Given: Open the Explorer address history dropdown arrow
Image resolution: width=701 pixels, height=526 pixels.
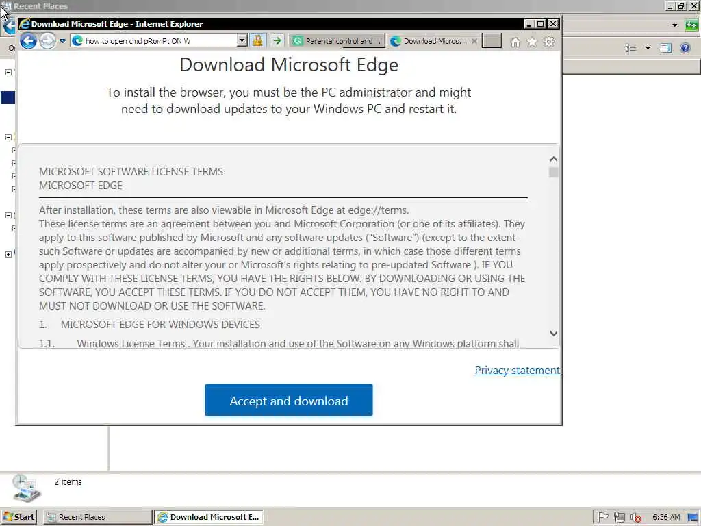Looking at the screenshot, I should 674,25.
